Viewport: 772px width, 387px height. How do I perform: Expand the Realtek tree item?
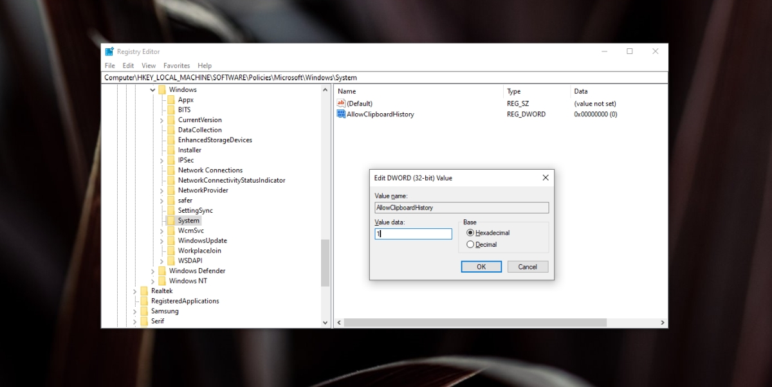pyautogui.click(x=134, y=291)
